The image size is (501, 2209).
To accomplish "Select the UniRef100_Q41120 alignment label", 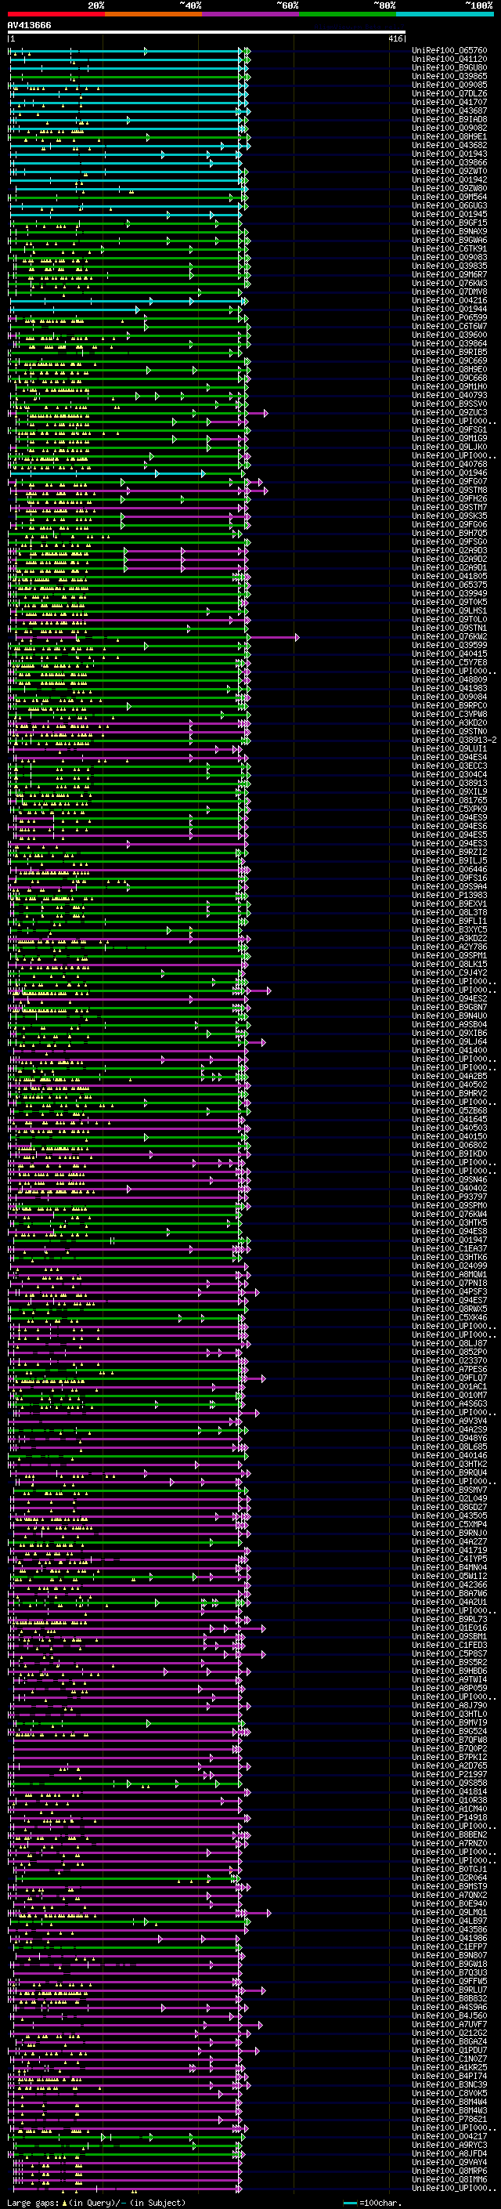I will [x=449, y=60].
